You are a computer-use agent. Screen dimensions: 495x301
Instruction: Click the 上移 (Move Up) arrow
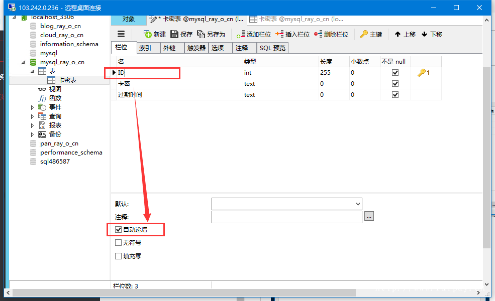pos(398,34)
